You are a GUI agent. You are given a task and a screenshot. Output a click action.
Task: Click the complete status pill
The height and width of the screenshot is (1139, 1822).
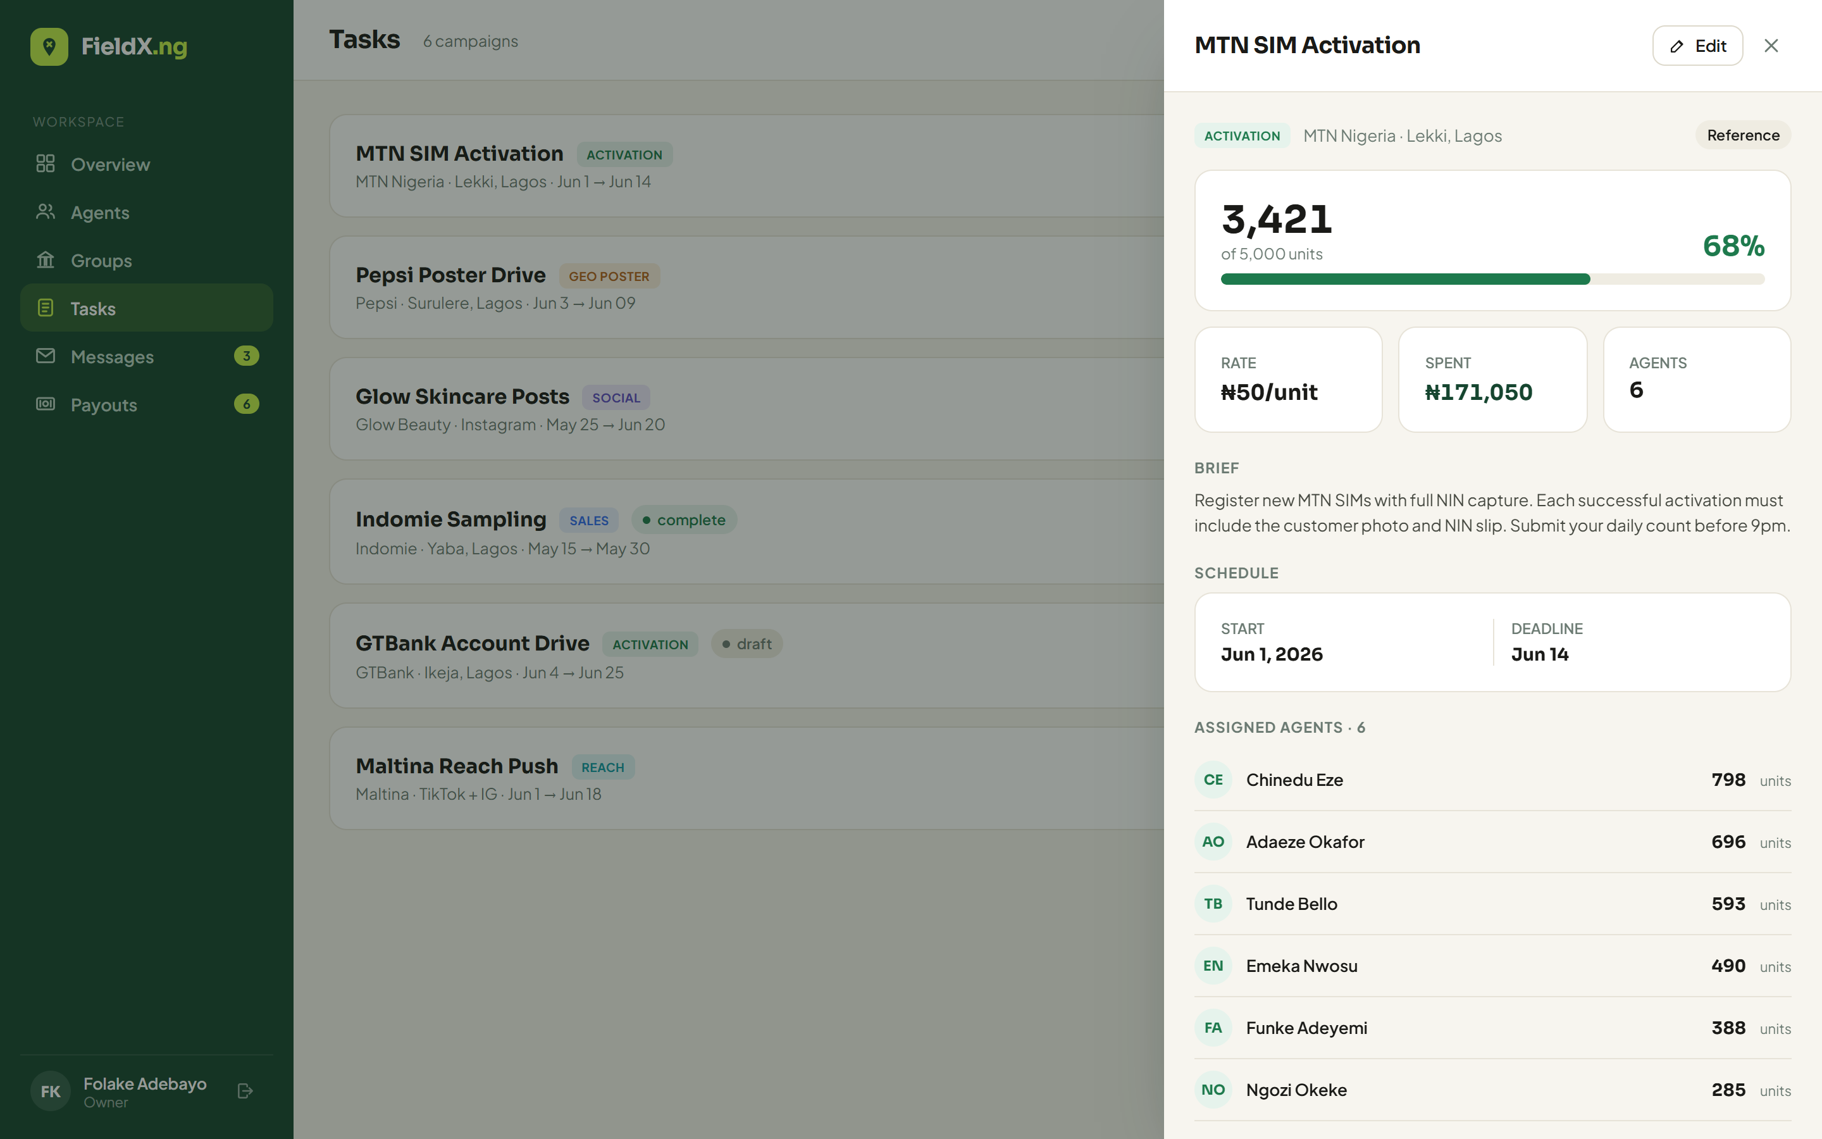pos(684,520)
